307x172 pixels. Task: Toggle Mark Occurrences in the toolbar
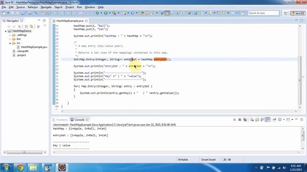(167, 13)
